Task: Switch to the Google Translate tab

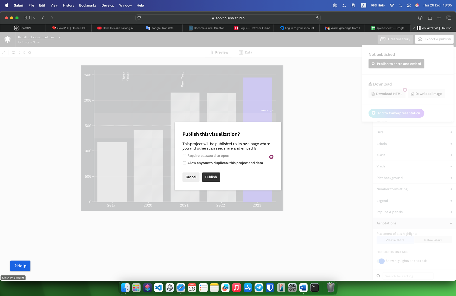Action: click(x=160, y=28)
